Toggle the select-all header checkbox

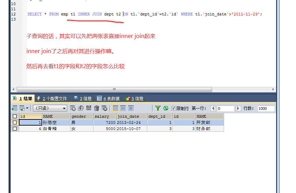(15, 116)
